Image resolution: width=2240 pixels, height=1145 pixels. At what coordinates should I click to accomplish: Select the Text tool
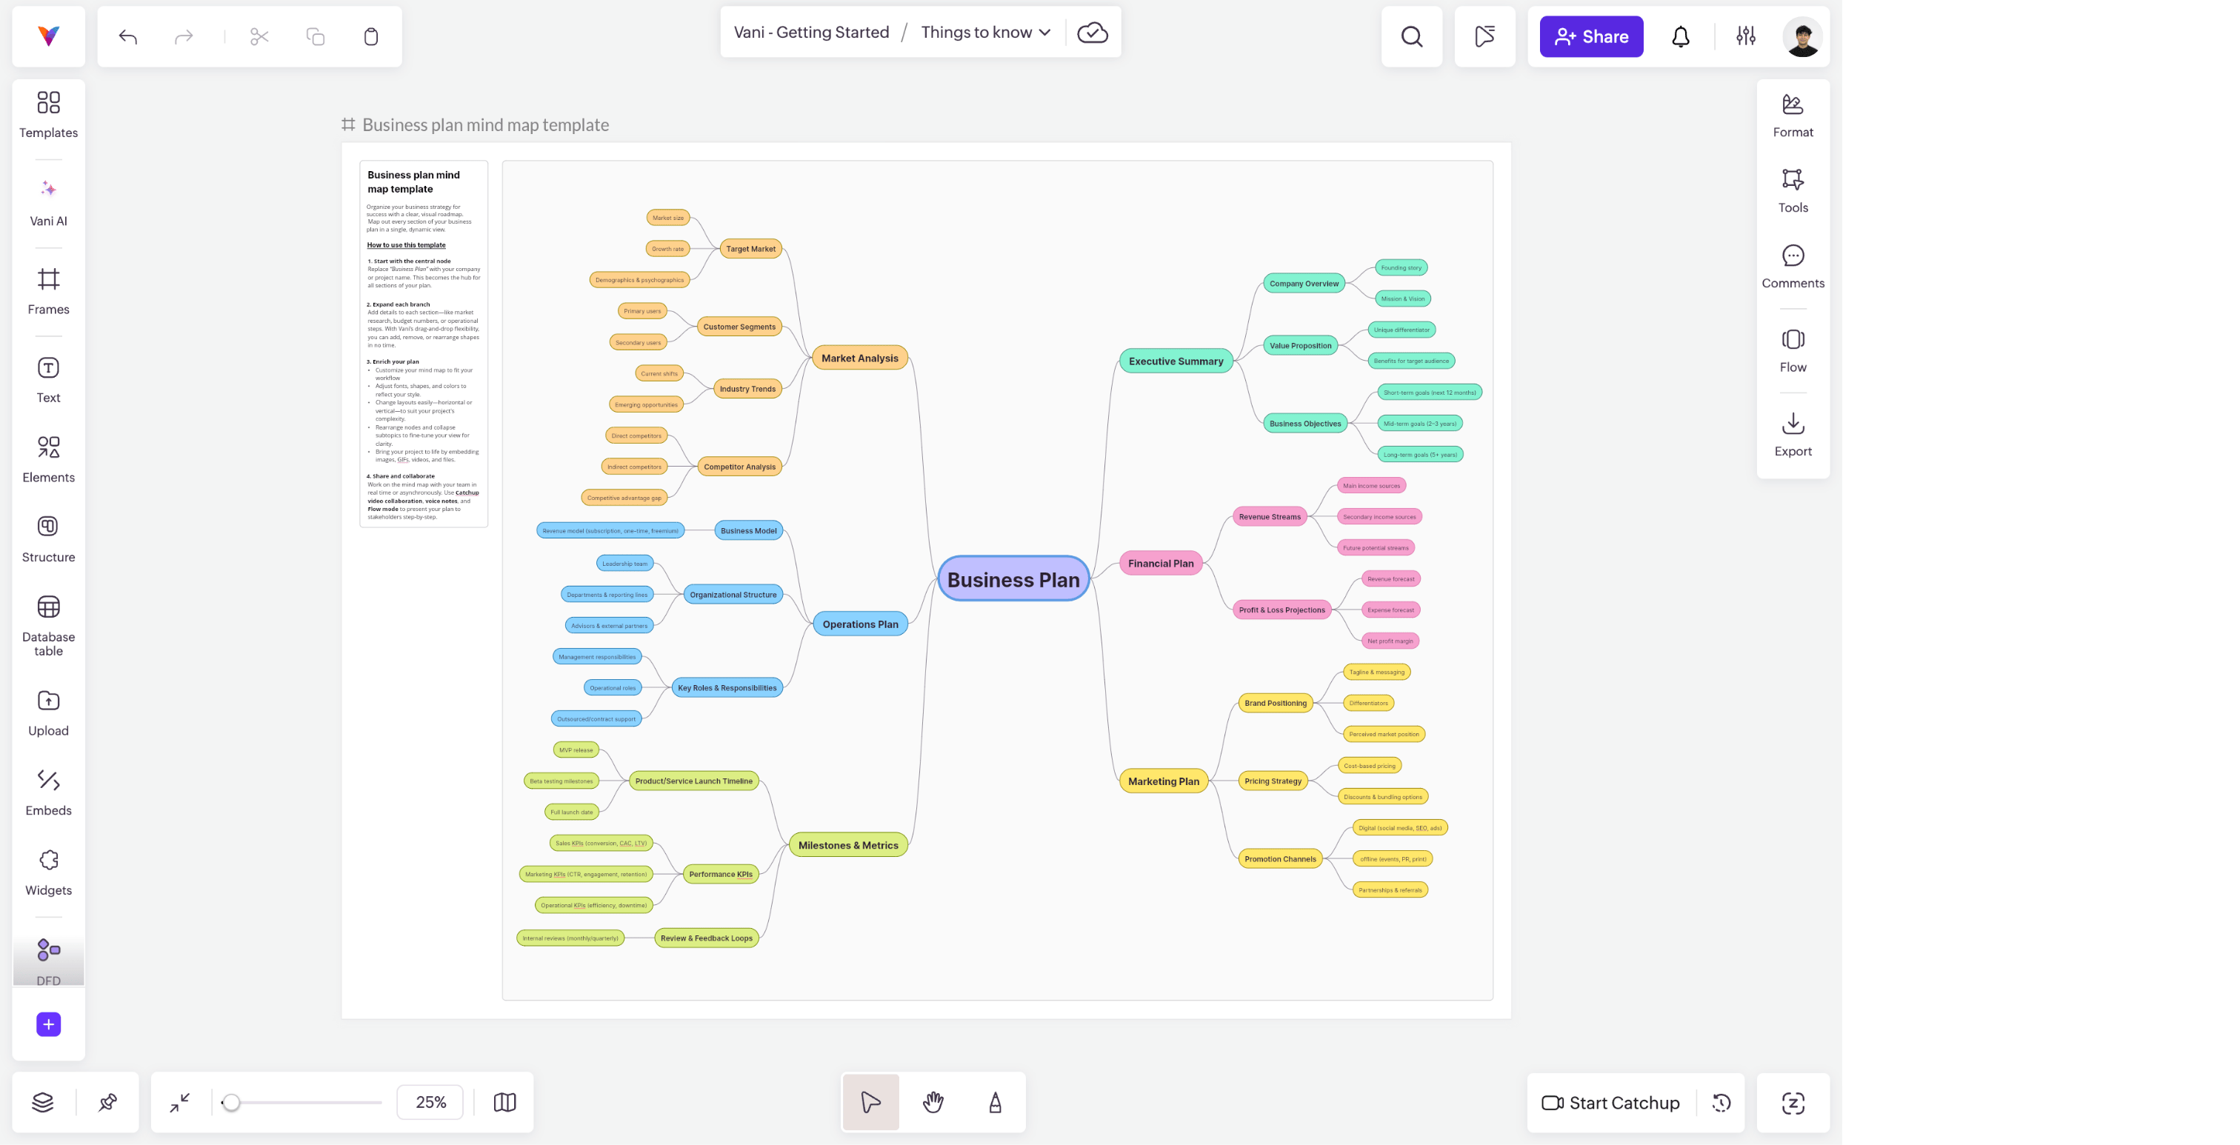49,379
